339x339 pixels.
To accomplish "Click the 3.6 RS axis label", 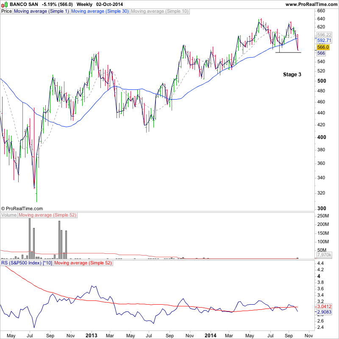I will pyautogui.click(x=320, y=289).
